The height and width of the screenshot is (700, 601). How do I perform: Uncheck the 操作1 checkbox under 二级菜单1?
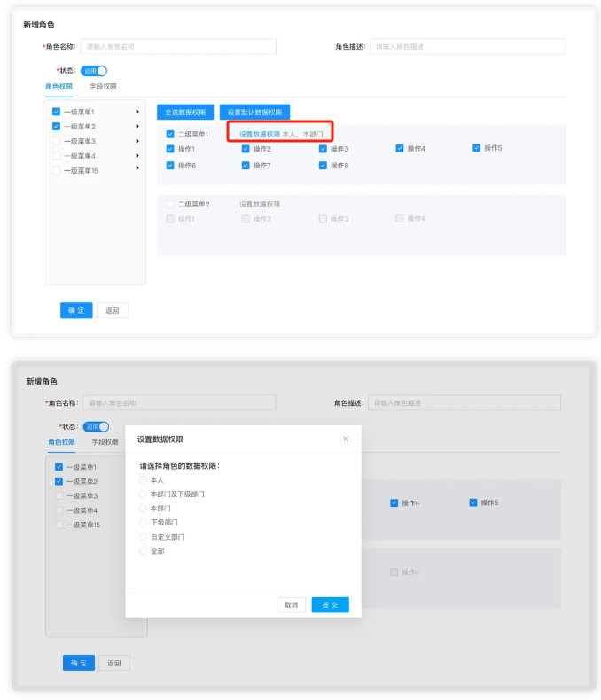[170, 149]
